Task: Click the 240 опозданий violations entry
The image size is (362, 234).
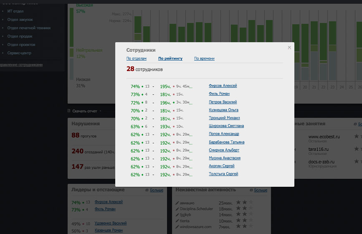Action: 93,151
